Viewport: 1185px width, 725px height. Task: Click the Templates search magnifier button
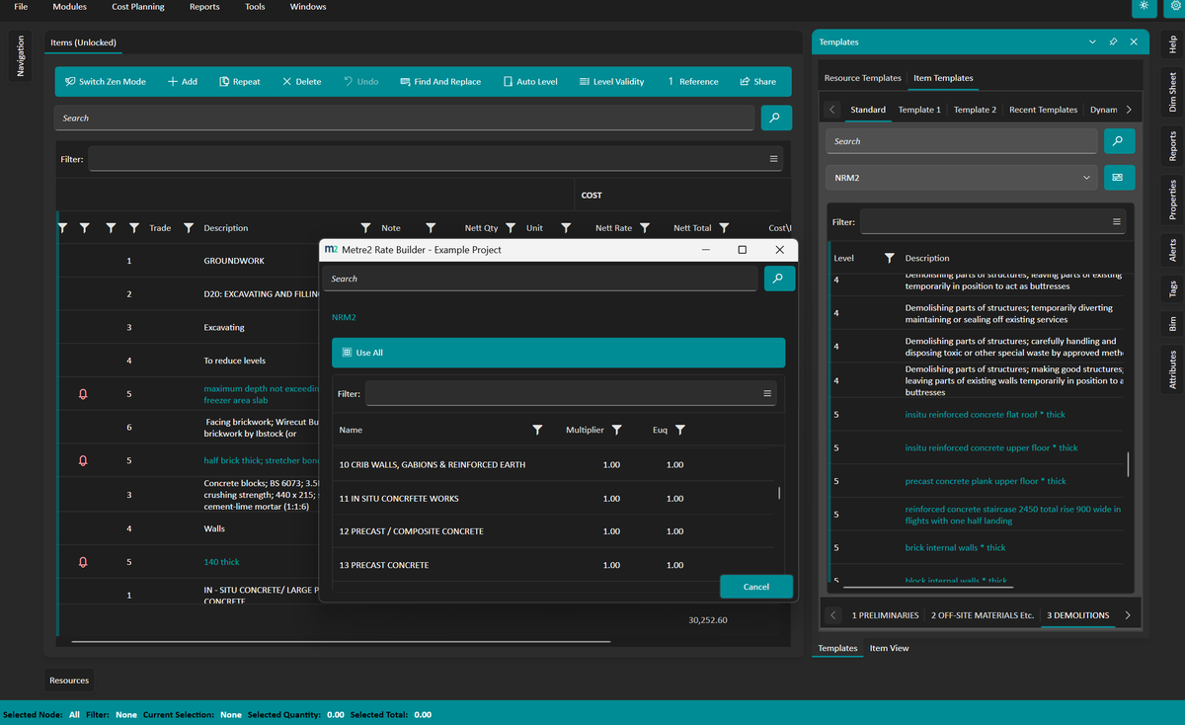1119,141
